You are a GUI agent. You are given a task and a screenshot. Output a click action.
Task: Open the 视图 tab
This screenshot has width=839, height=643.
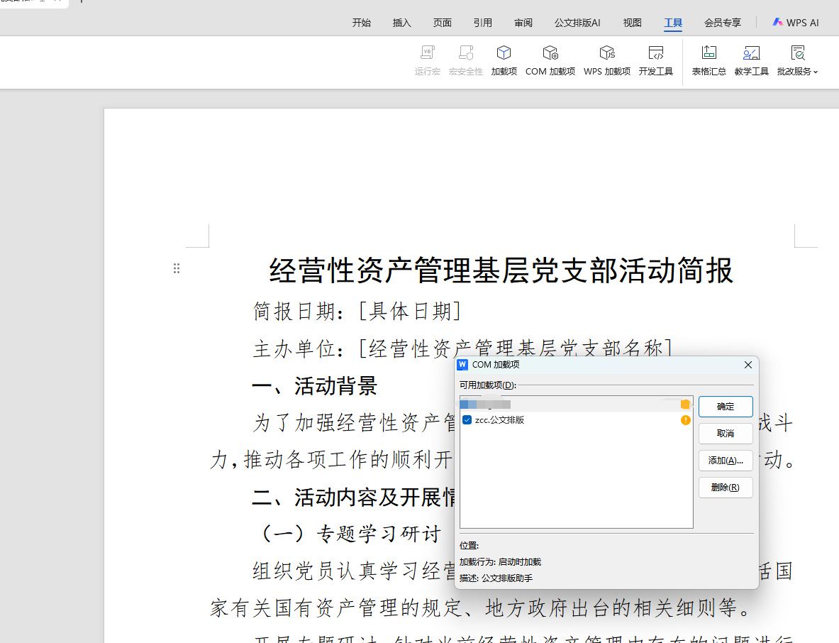click(x=633, y=23)
